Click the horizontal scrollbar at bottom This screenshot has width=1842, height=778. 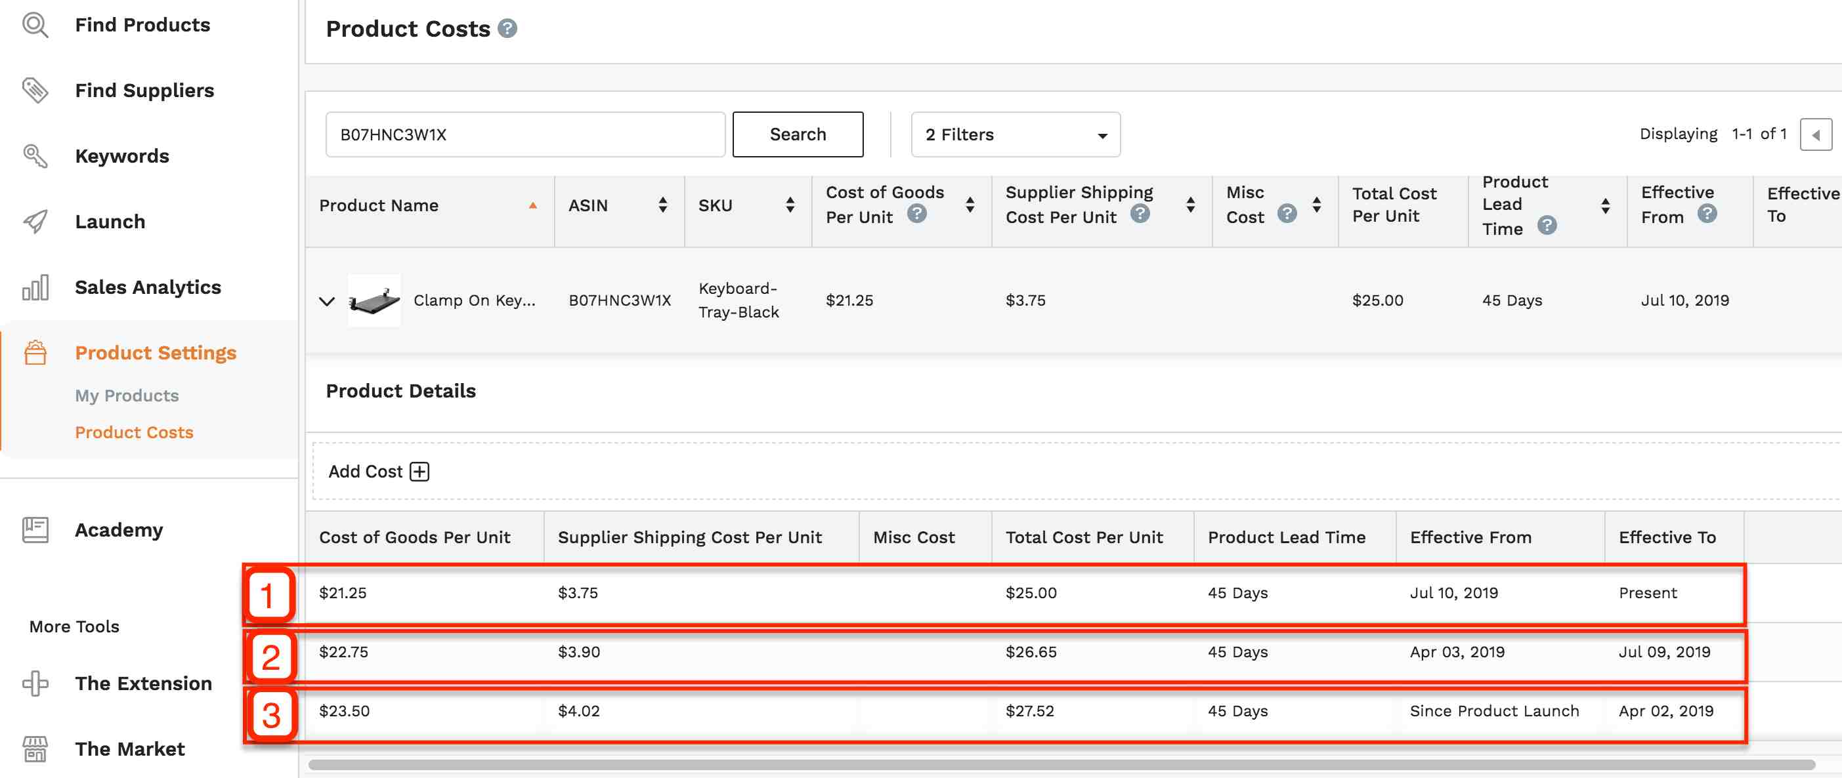pos(1061,765)
